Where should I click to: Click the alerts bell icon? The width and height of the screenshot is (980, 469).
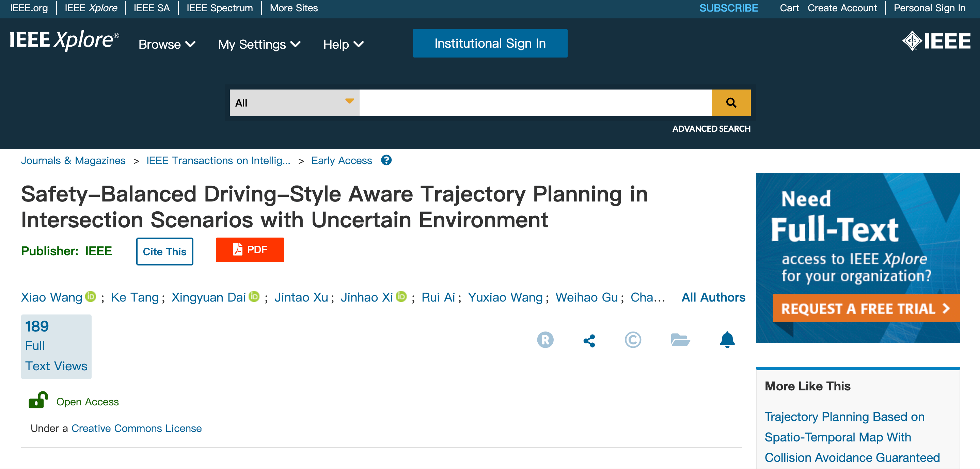(x=727, y=340)
